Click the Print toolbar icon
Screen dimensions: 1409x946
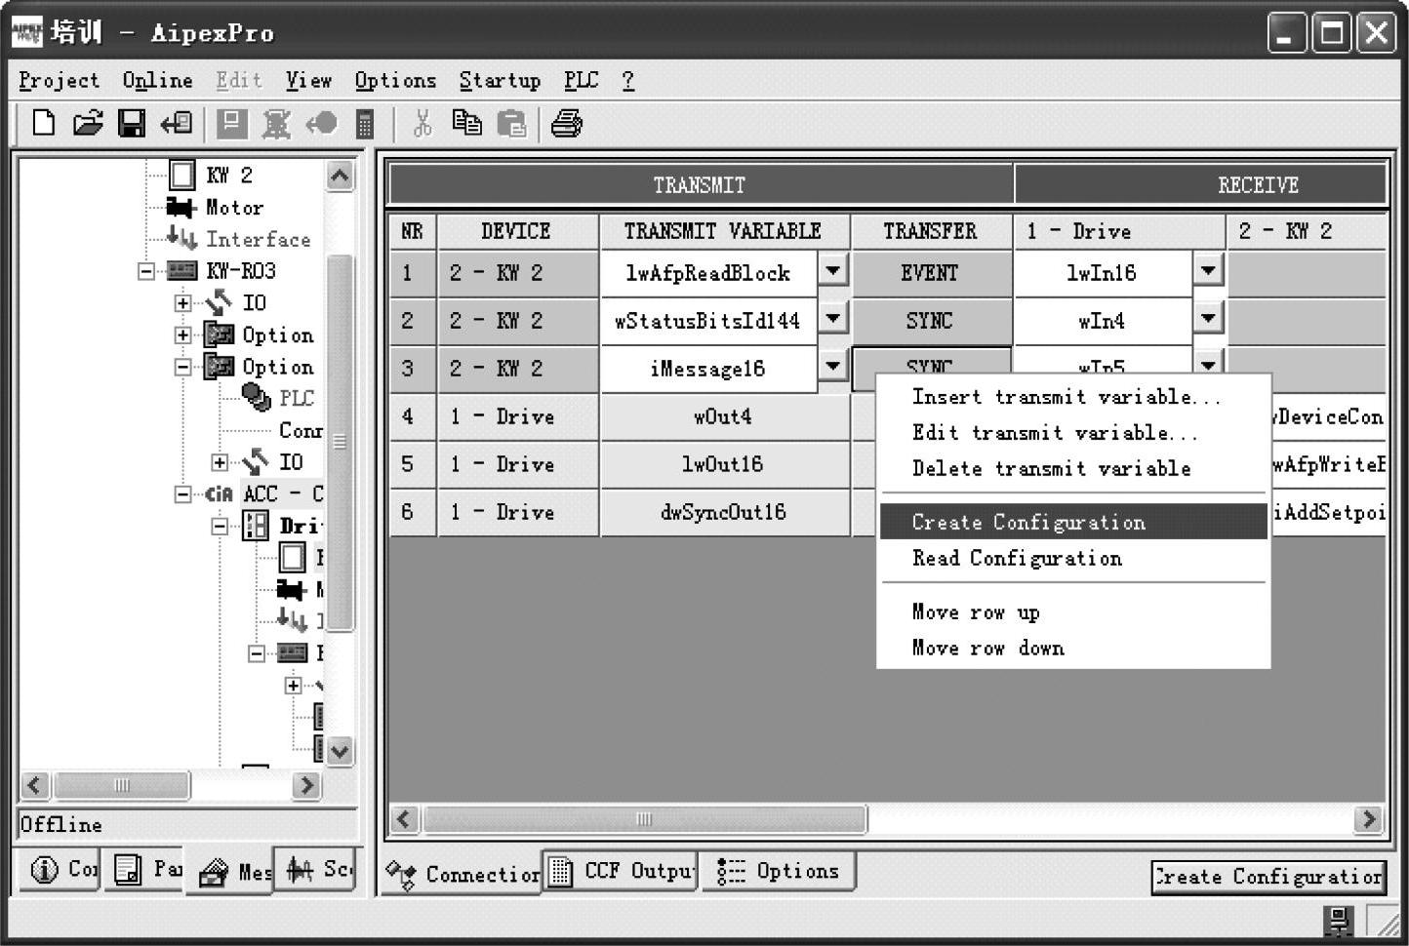pyautogui.click(x=566, y=124)
